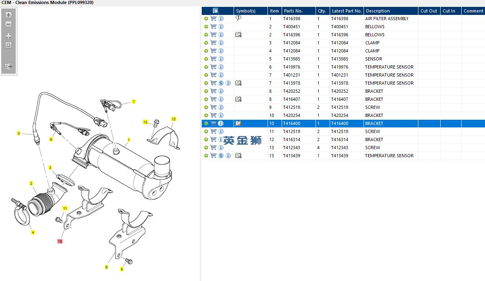Click the single-square fit view button

(8, 45)
